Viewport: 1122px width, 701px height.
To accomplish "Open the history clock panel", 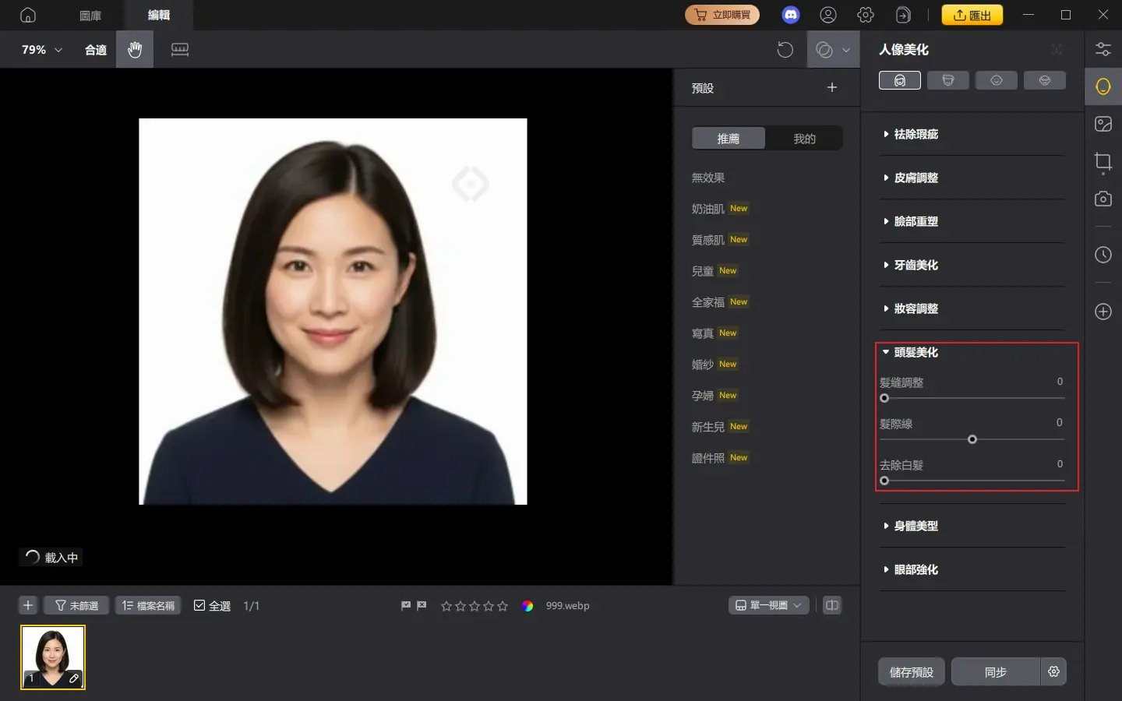I will tap(1103, 255).
